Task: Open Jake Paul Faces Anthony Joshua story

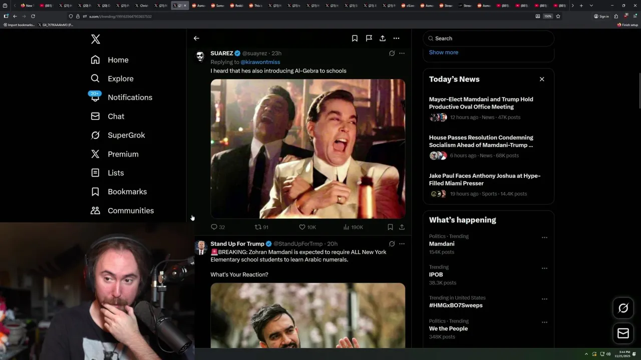Action: point(488,185)
